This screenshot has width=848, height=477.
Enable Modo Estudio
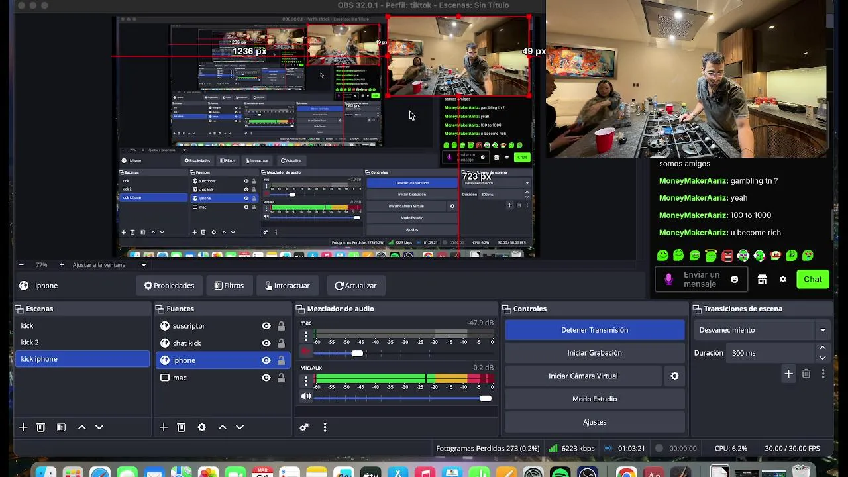click(594, 399)
